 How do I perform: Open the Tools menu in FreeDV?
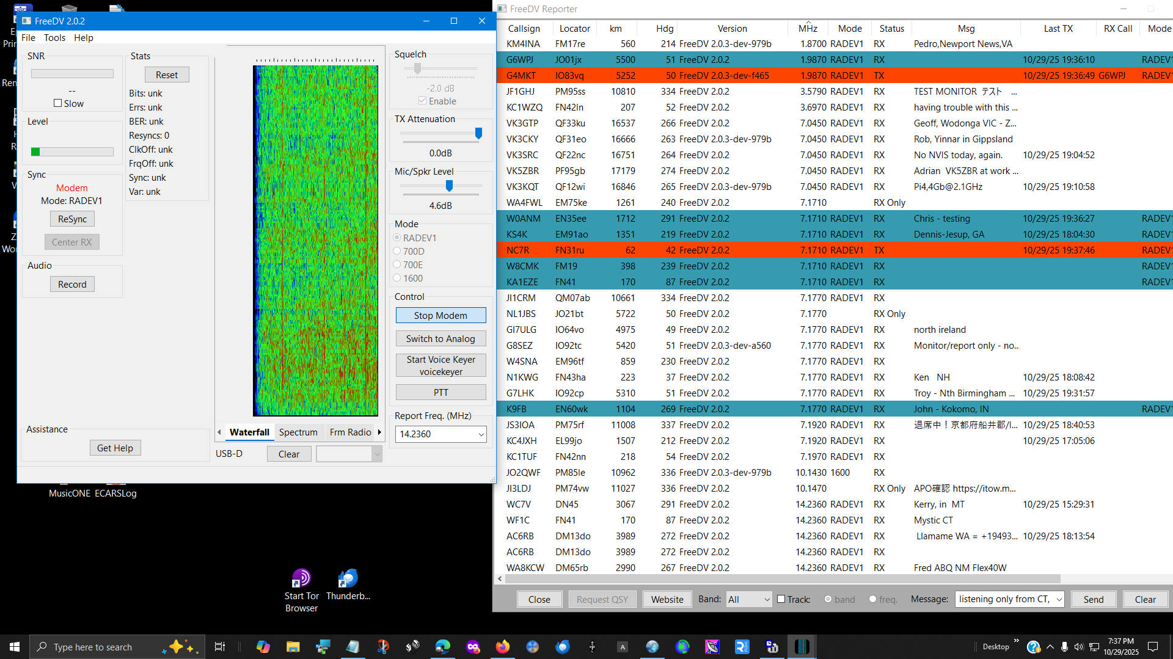(x=54, y=37)
